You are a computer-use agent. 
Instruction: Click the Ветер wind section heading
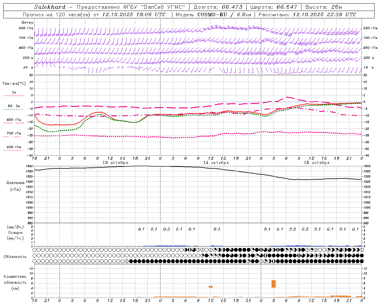click(28, 22)
